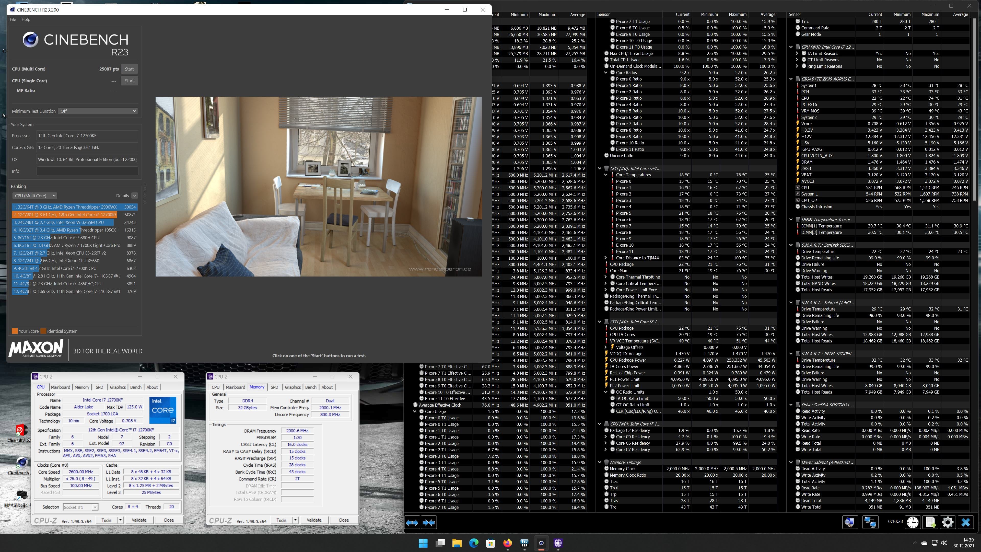The width and height of the screenshot is (981, 552).
Task: Open HWiNFO sensor settings gear icon
Action: pyautogui.click(x=948, y=522)
